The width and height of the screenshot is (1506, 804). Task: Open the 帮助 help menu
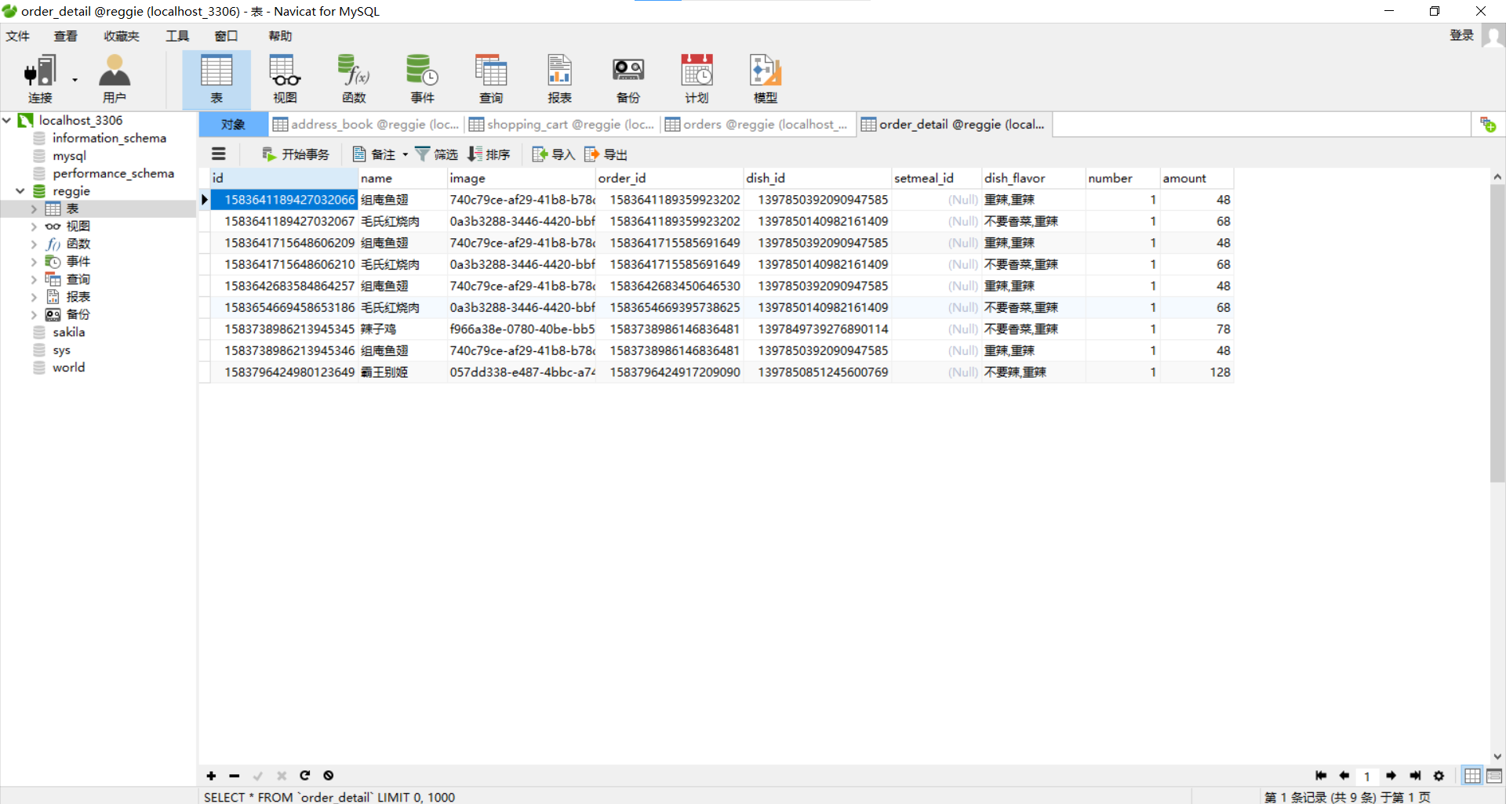(280, 36)
